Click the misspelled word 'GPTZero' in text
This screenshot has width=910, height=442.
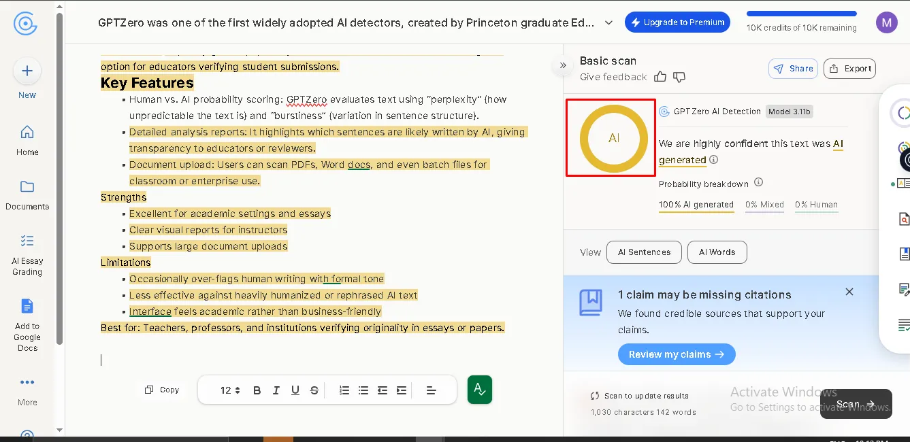pos(308,99)
